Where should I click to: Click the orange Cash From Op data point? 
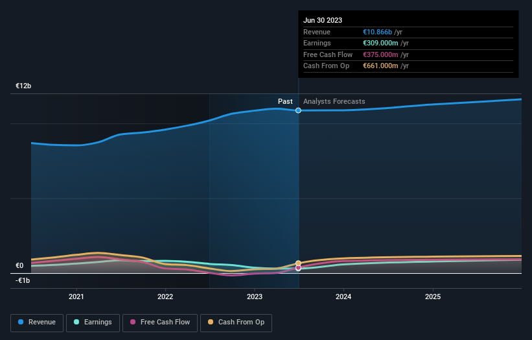(x=298, y=263)
